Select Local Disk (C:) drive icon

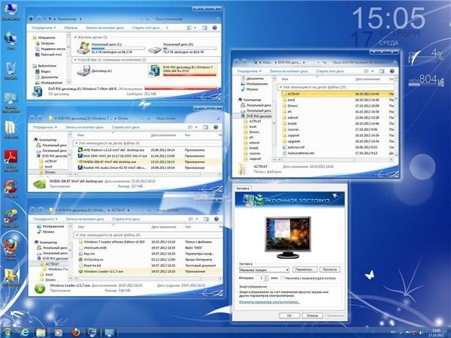click(x=83, y=48)
